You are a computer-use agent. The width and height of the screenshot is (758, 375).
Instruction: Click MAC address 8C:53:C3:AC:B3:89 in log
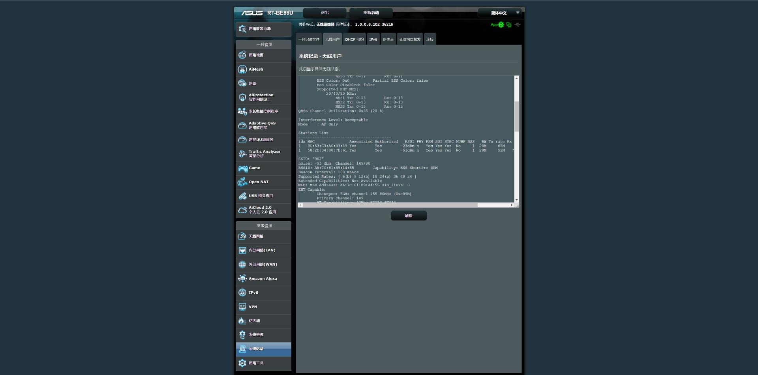coord(327,146)
